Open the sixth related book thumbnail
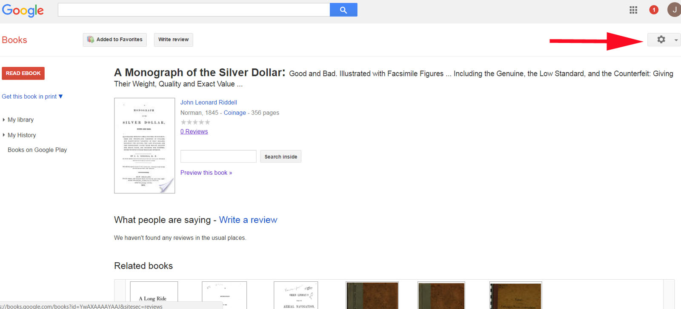 point(516,295)
